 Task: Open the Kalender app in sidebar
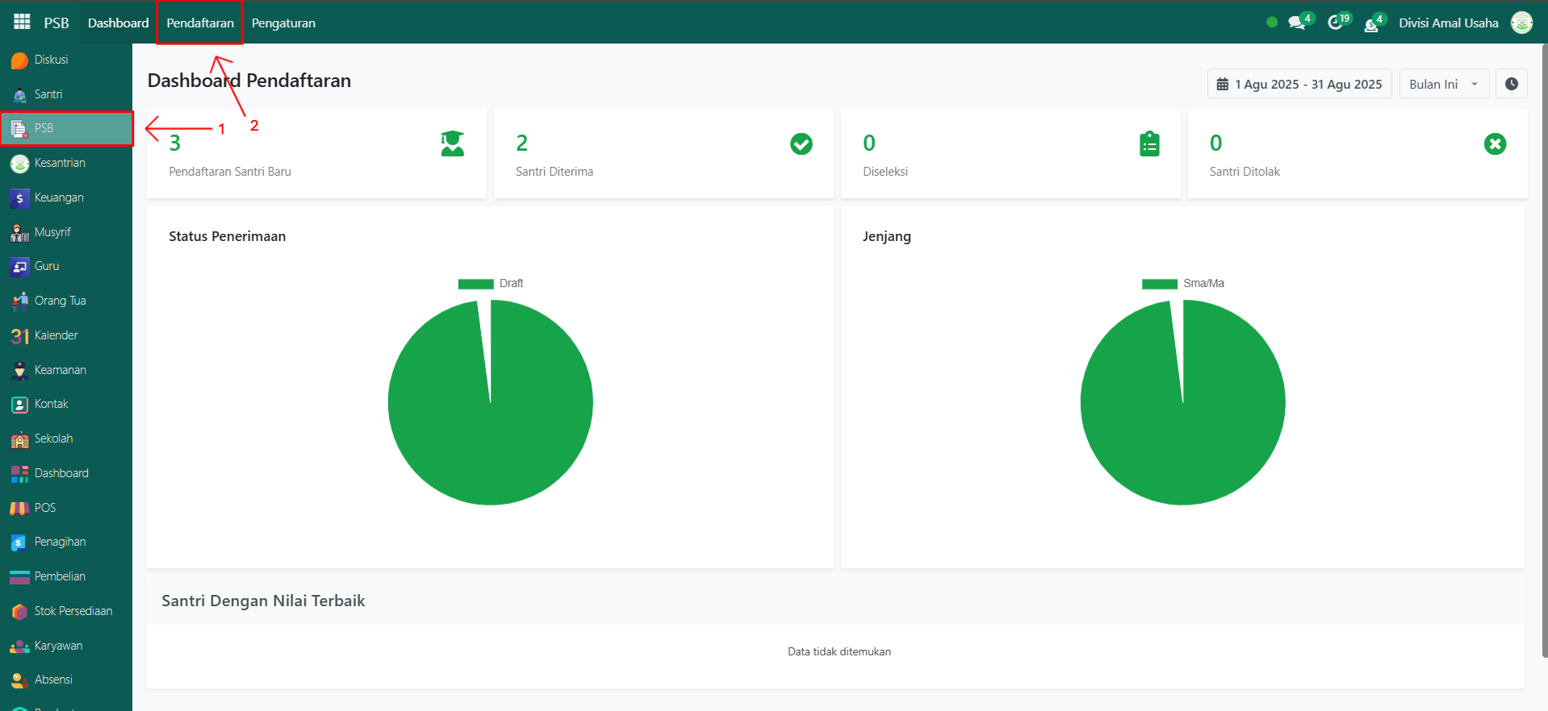click(56, 335)
